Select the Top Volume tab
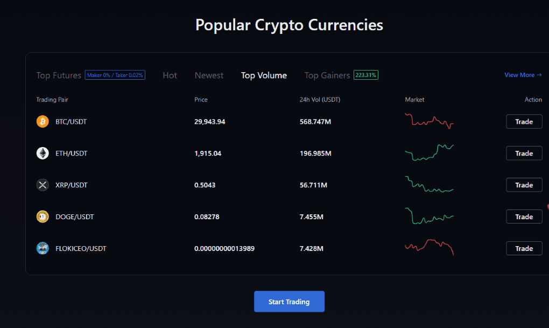The width and height of the screenshot is (549, 328). [264, 75]
